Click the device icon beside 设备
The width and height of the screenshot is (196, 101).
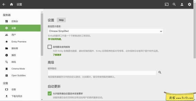pos(7,89)
